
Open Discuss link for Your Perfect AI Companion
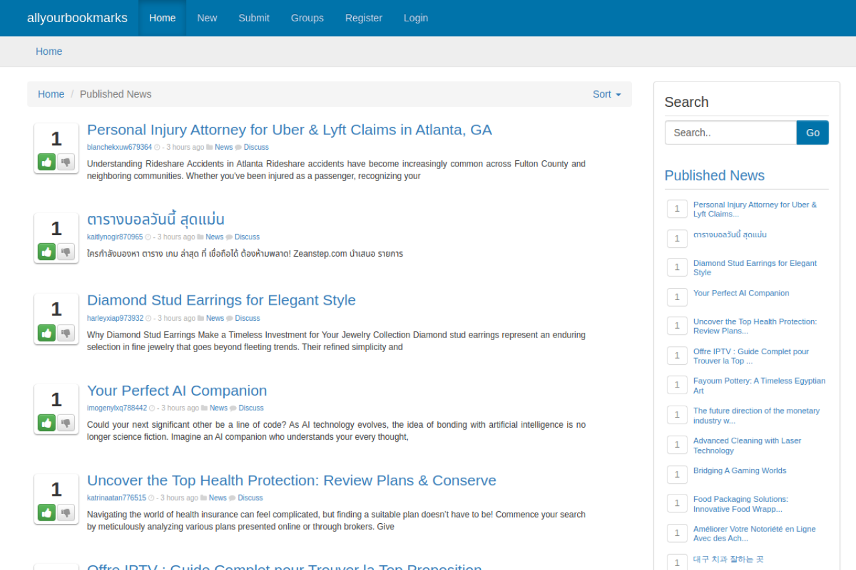click(251, 408)
